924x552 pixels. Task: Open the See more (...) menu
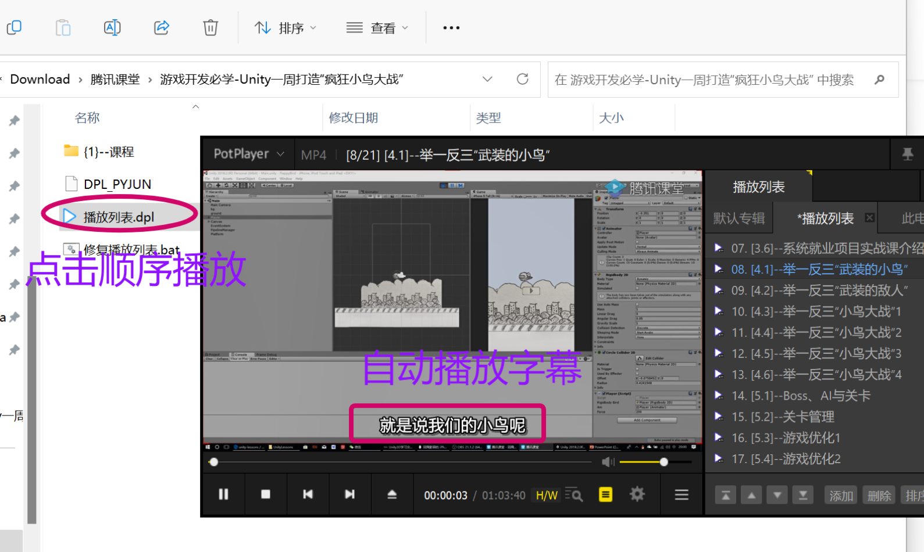pyautogui.click(x=451, y=27)
